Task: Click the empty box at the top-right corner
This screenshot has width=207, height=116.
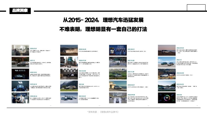Action: pos(196,7)
